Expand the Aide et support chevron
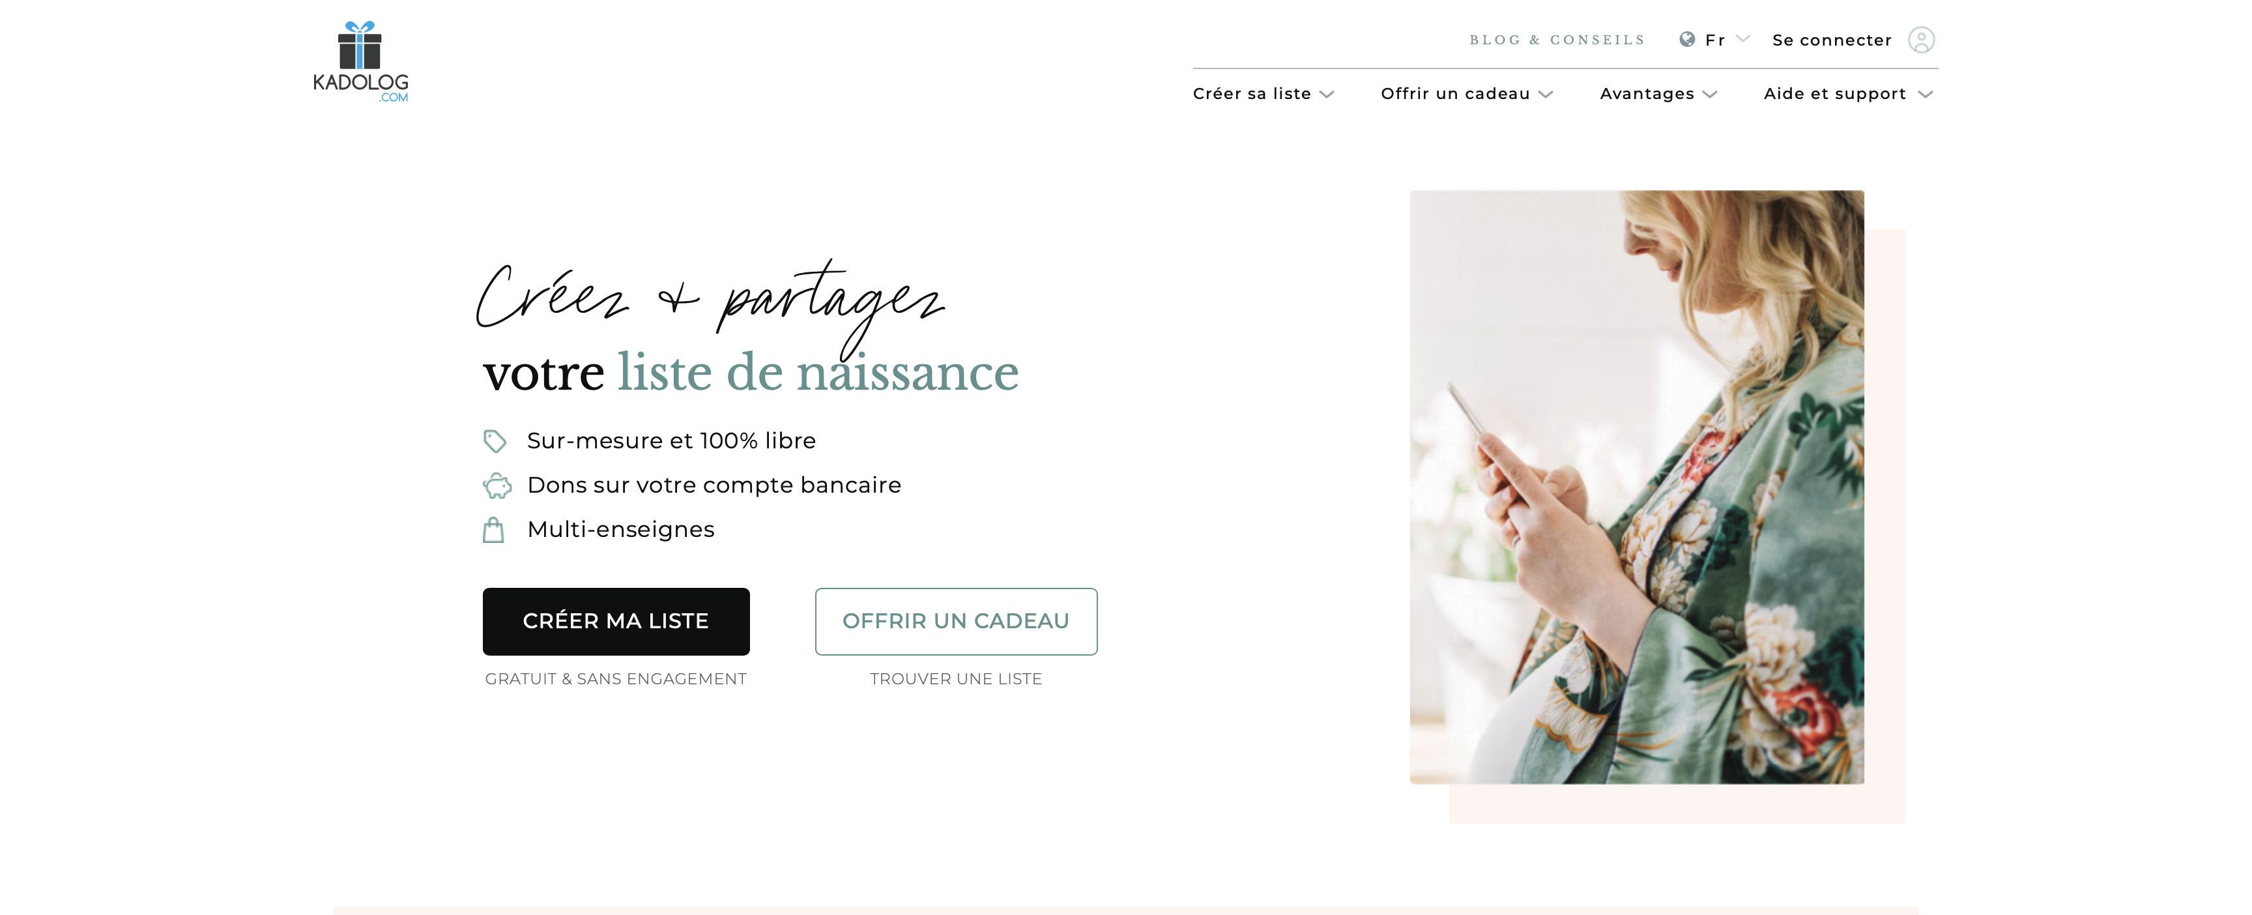Screen dimensions: 2252x915 pyautogui.click(x=1925, y=94)
